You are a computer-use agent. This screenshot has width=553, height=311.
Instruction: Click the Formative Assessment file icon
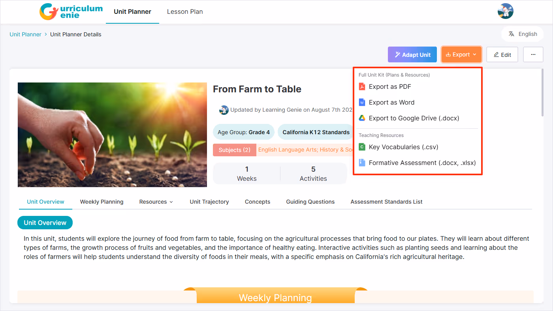click(362, 163)
